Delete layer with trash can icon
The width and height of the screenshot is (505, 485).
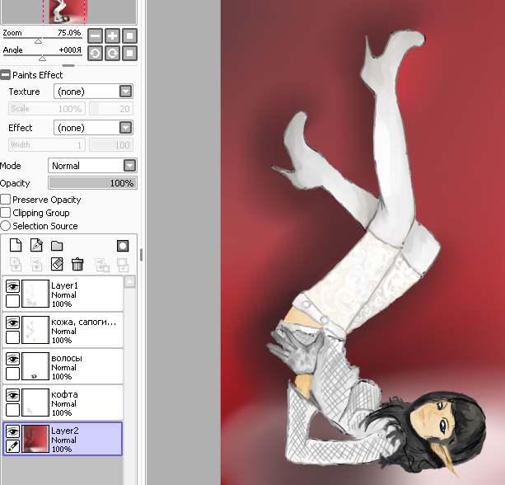pyautogui.click(x=77, y=264)
